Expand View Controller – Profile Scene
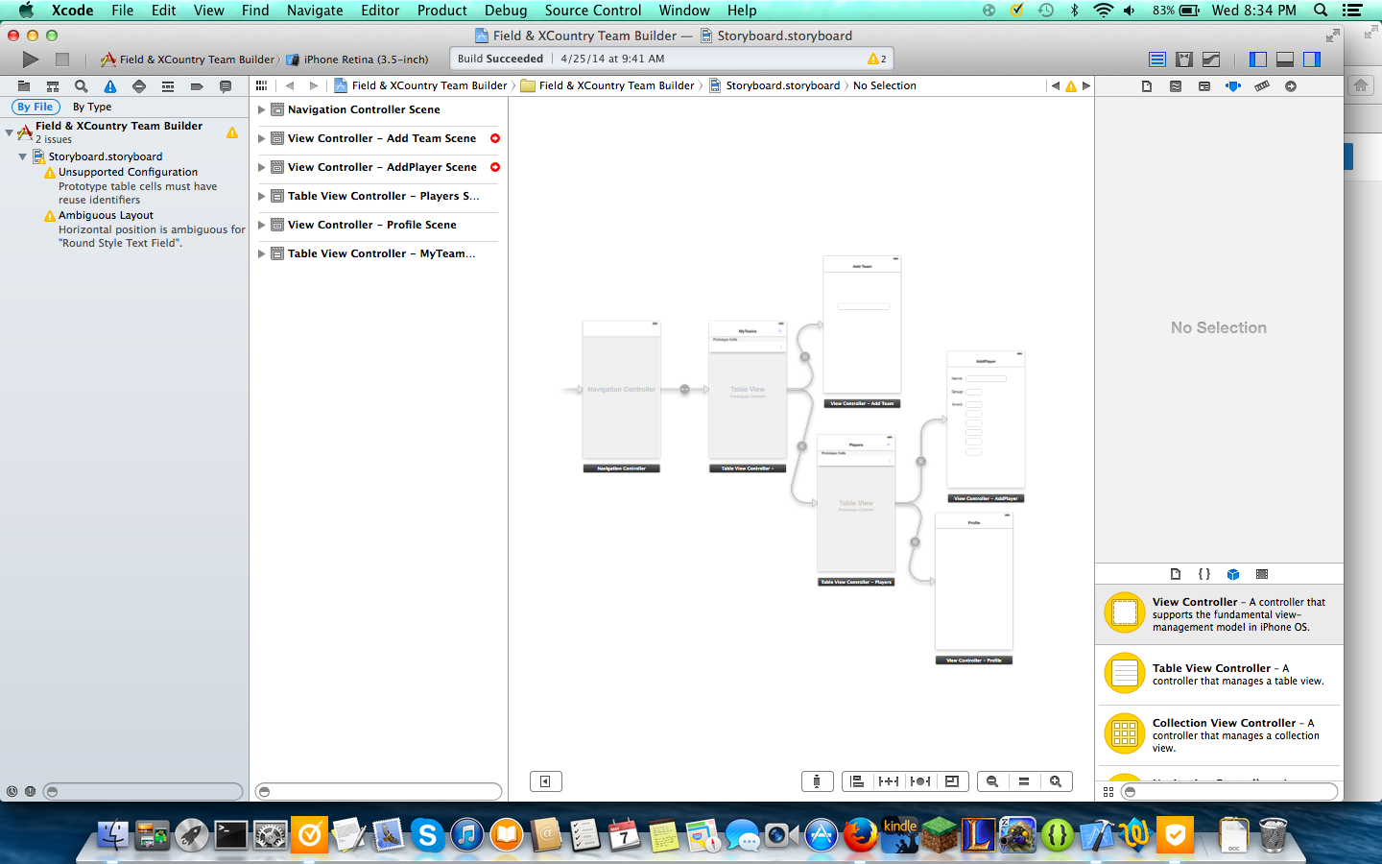 pyautogui.click(x=261, y=225)
